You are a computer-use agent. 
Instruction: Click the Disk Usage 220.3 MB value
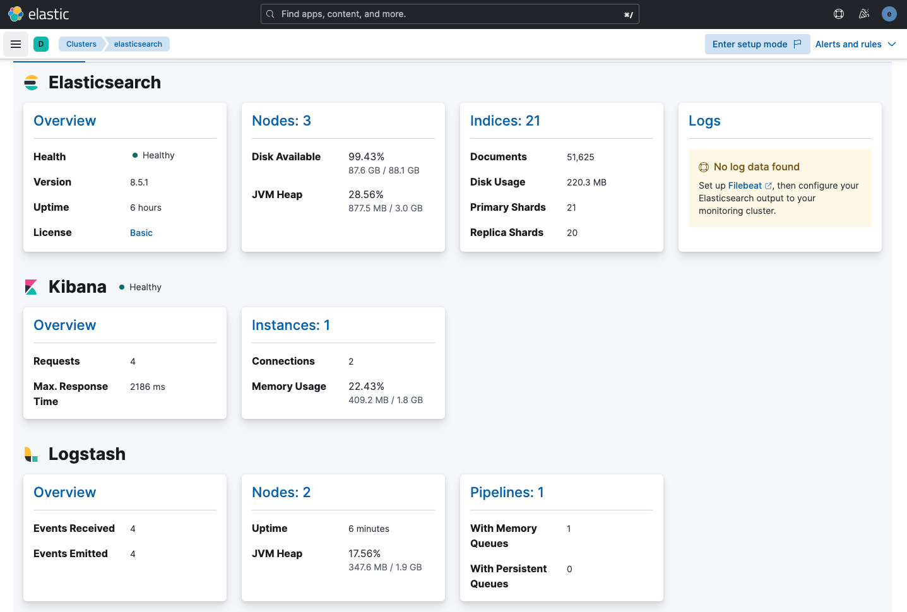coord(586,182)
